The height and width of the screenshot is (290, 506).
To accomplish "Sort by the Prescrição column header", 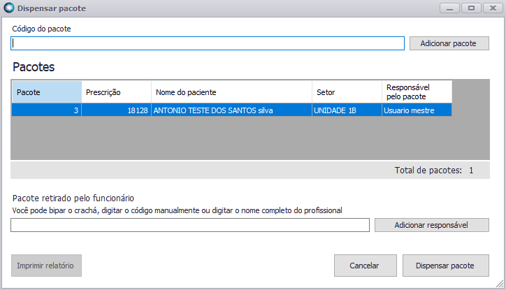I will (x=117, y=92).
